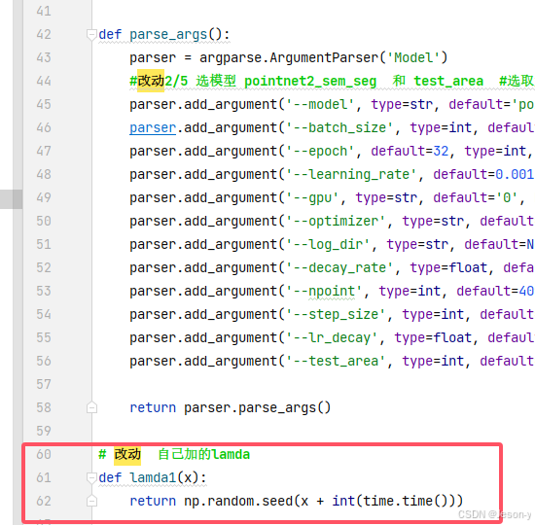Click the underlined parser link on line 46
This screenshot has height=525, width=535.
(153, 128)
